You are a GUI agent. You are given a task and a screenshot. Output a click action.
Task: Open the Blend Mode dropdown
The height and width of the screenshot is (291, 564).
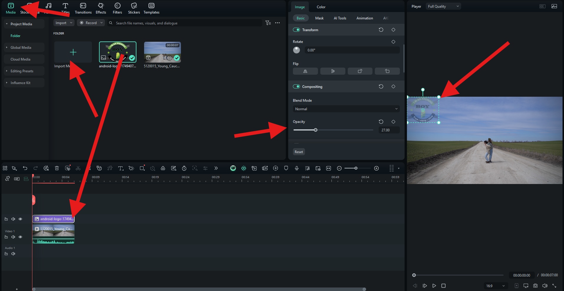346,109
